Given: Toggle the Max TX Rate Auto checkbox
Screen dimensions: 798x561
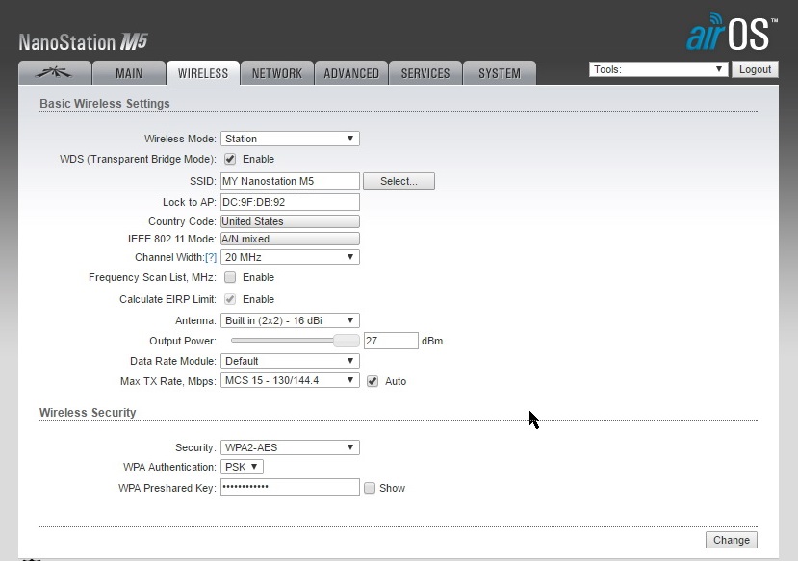Looking at the screenshot, I should [373, 381].
